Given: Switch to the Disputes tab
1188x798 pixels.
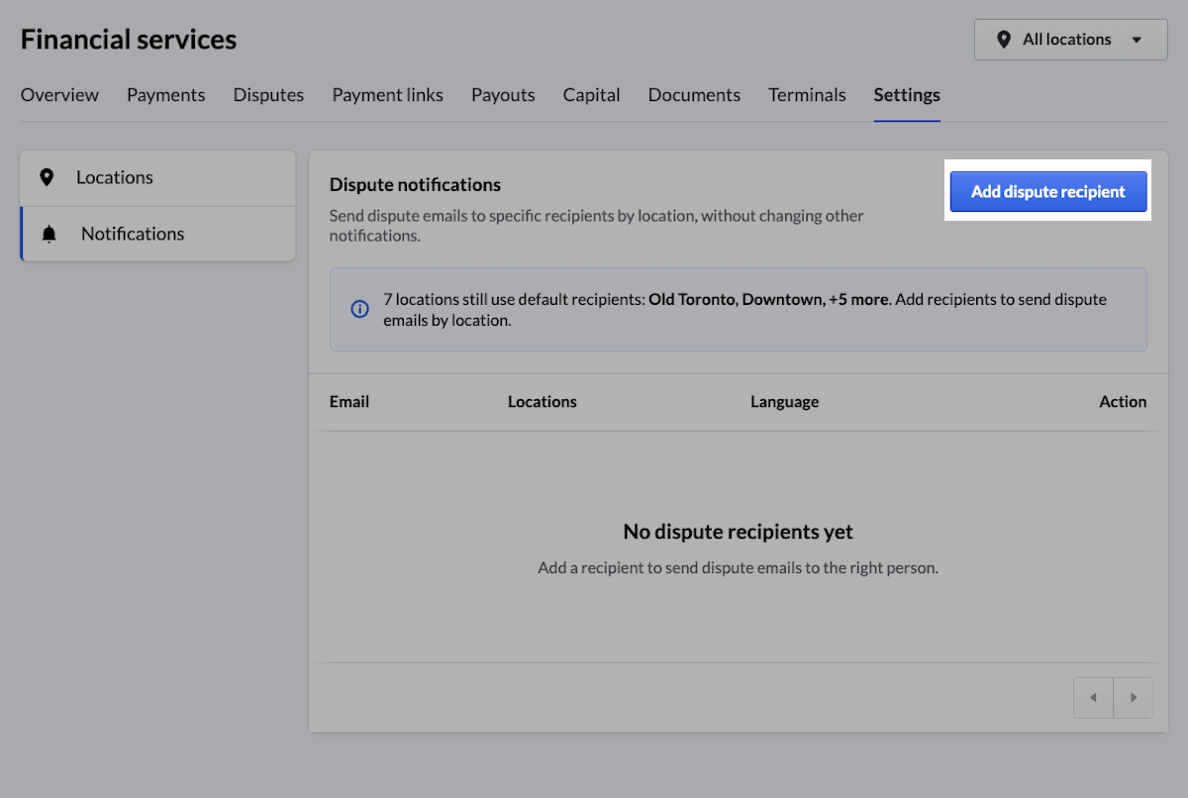Looking at the screenshot, I should 268,94.
